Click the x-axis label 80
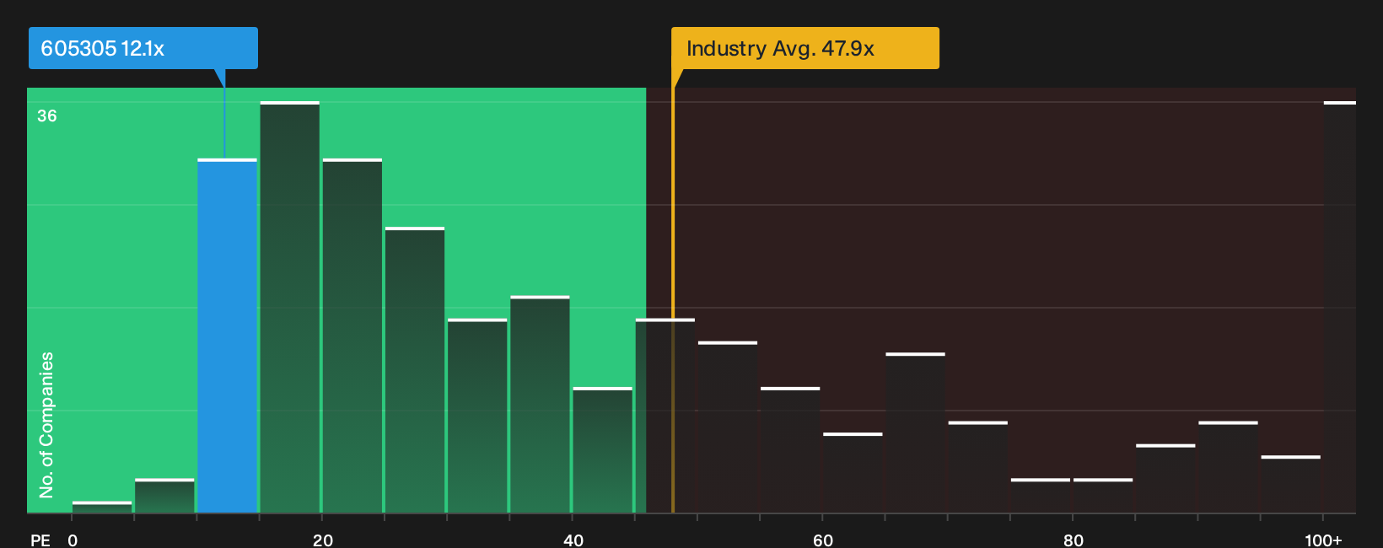The height and width of the screenshot is (548, 1383). pyautogui.click(x=1074, y=540)
